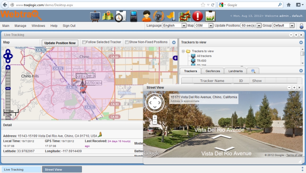Open the Terms of Use link
This screenshot has width=306, height=173.
coord(294,155)
